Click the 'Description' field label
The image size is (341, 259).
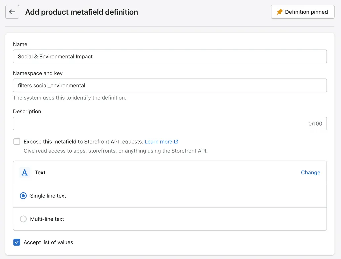pos(27,111)
